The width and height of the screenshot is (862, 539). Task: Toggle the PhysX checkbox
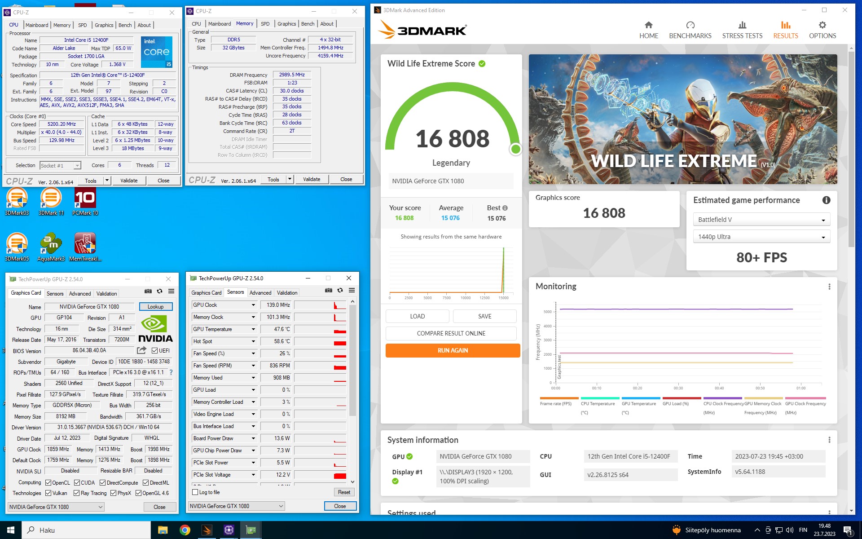[x=113, y=493]
